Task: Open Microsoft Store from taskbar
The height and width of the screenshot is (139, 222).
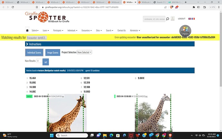Action: (118, 135)
